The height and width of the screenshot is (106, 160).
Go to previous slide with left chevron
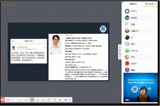4,52
